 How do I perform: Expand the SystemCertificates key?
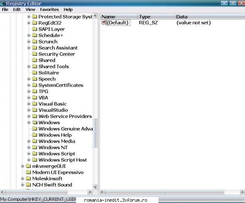click(x=29, y=85)
